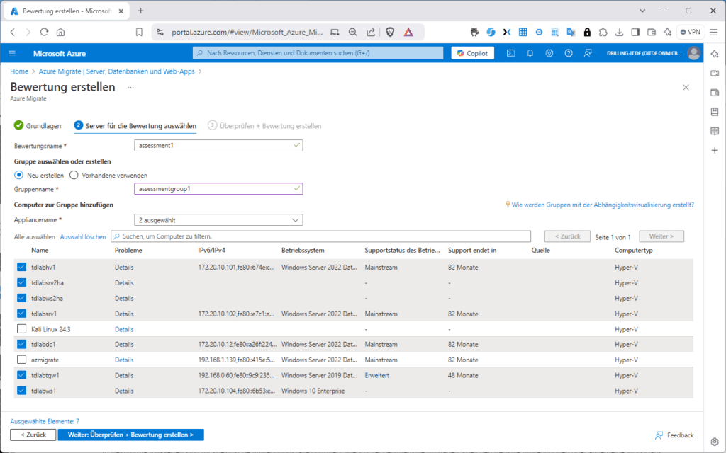Click the computer filter search box
726x453 pixels.
tap(321, 236)
